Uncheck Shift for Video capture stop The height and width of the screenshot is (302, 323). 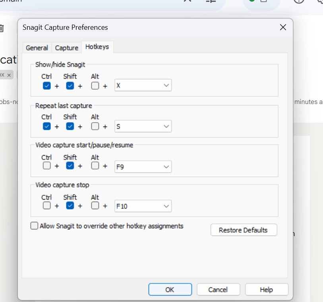pos(70,205)
